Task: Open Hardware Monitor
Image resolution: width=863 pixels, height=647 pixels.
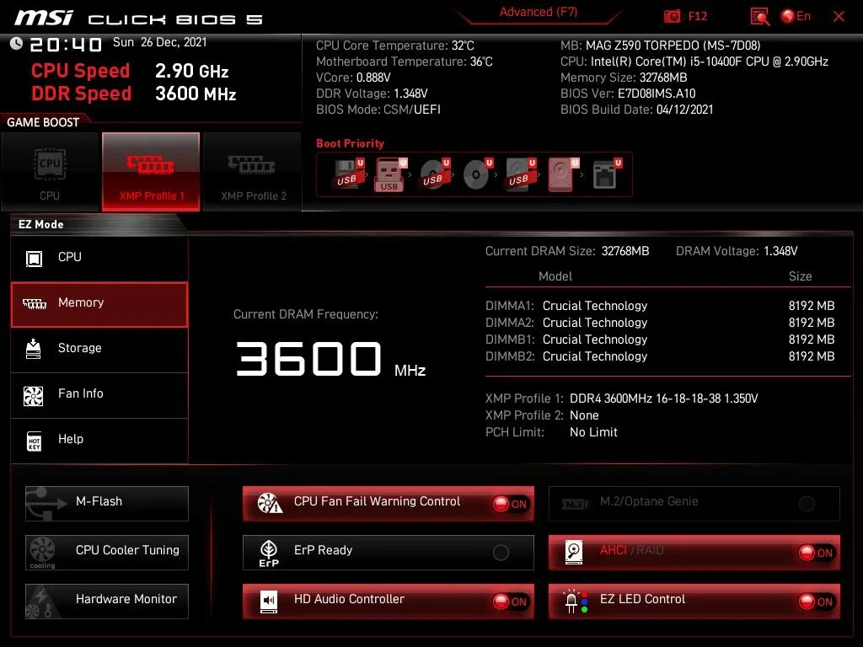Action: click(107, 602)
